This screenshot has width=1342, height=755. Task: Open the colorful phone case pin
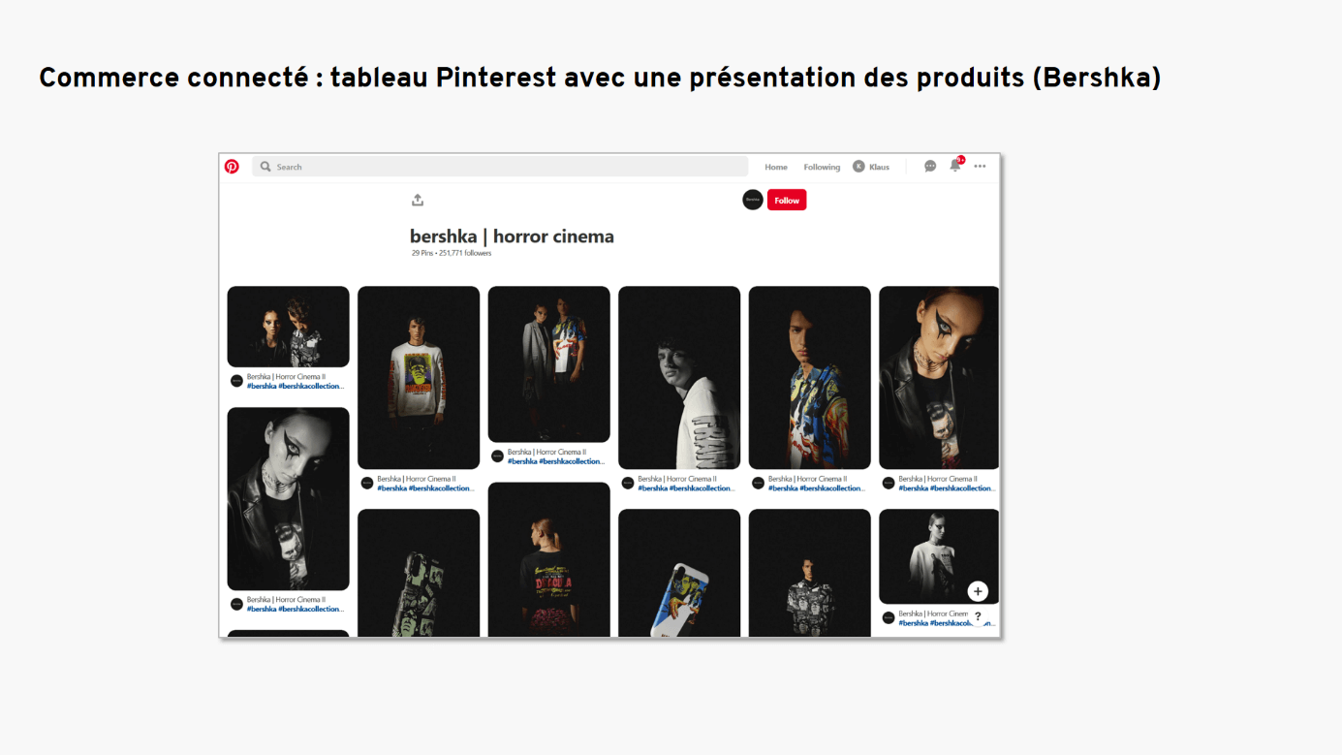pos(679,573)
